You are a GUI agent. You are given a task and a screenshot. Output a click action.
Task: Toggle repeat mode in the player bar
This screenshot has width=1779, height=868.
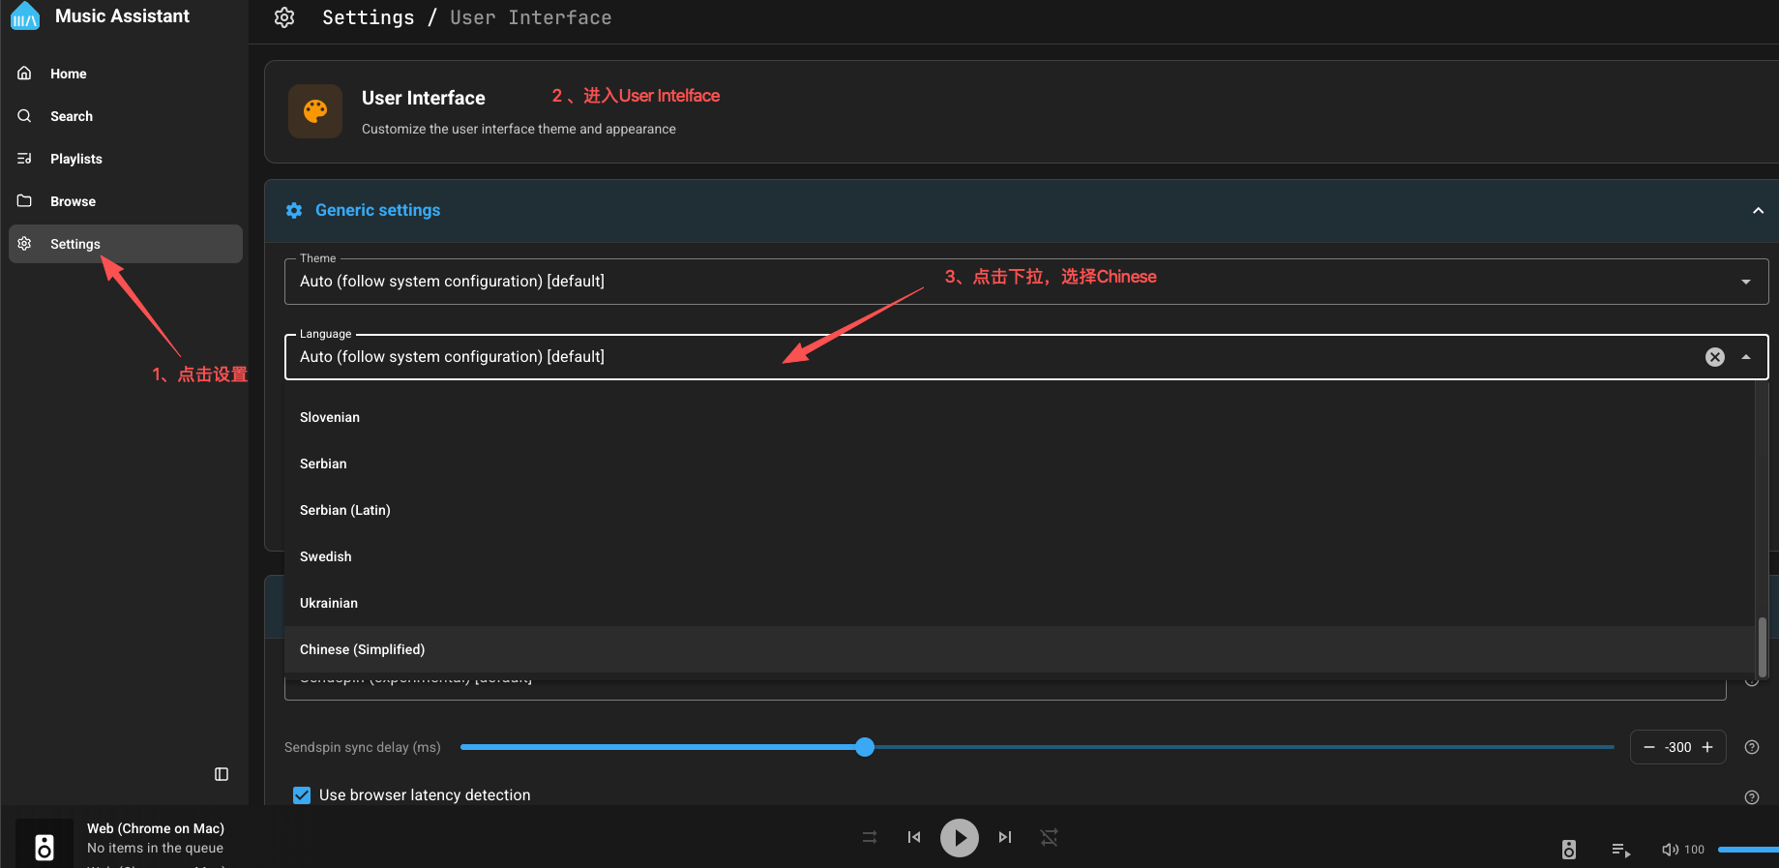(1049, 838)
